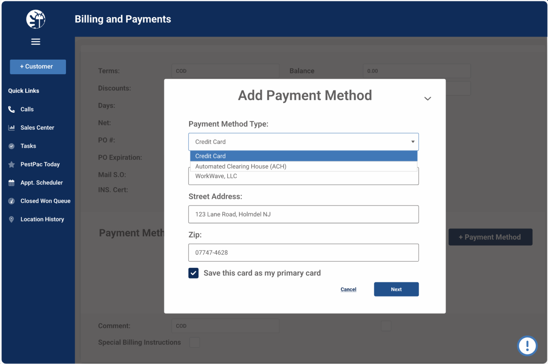Open PestPac Today via the star icon
Screen dimensions: 548x364
pyautogui.click(x=12, y=164)
